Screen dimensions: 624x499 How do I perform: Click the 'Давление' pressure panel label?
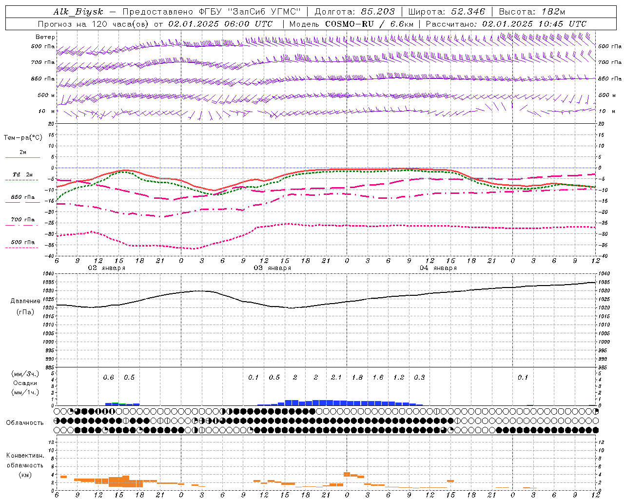tap(25, 301)
